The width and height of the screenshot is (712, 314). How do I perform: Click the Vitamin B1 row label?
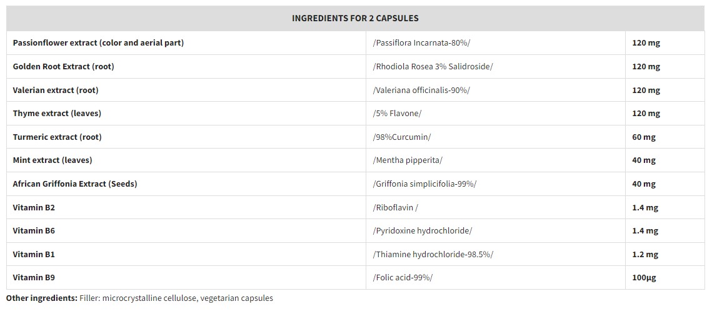pyautogui.click(x=34, y=254)
